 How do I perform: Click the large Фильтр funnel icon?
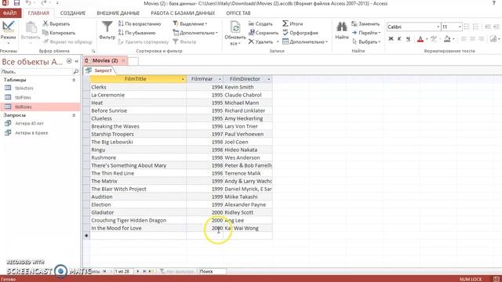point(107,31)
